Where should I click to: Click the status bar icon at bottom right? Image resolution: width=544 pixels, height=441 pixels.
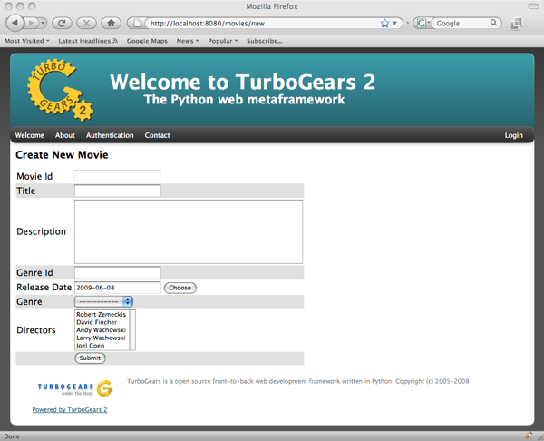[x=528, y=436]
